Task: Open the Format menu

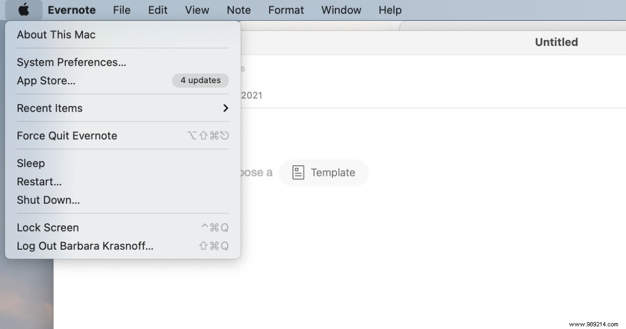Action: click(286, 10)
